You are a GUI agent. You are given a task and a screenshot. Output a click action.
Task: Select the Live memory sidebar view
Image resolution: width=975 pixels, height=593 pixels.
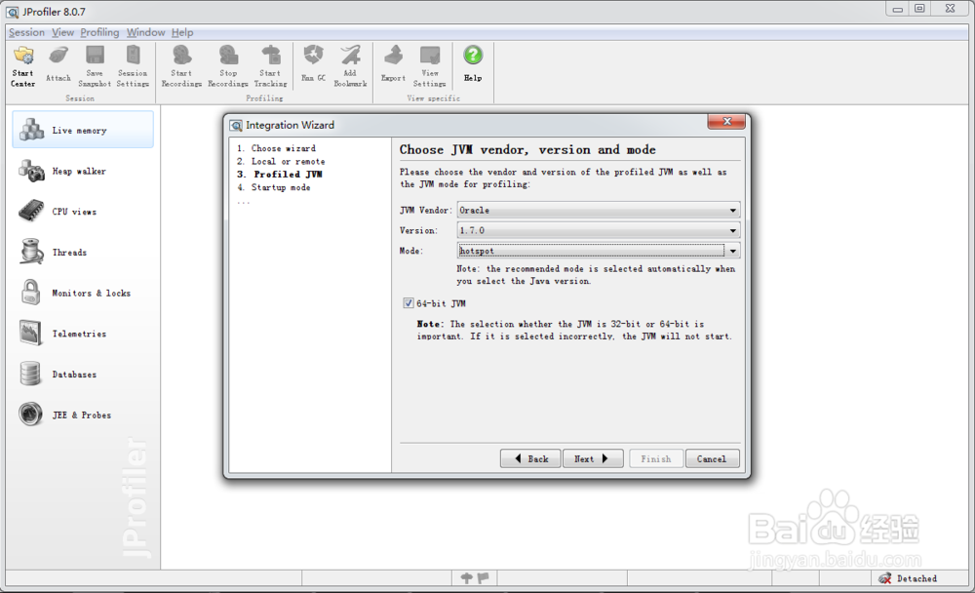[83, 130]
